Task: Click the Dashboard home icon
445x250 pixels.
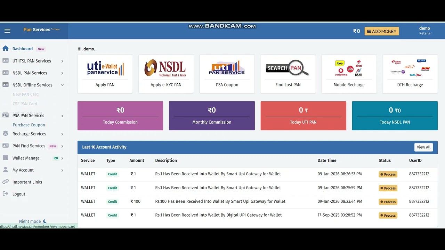Action: [6, 49]
